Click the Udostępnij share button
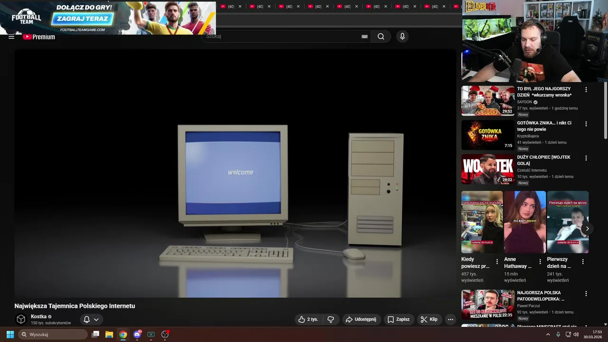This screenshot has height=342, width=608. tap(361, 320)
